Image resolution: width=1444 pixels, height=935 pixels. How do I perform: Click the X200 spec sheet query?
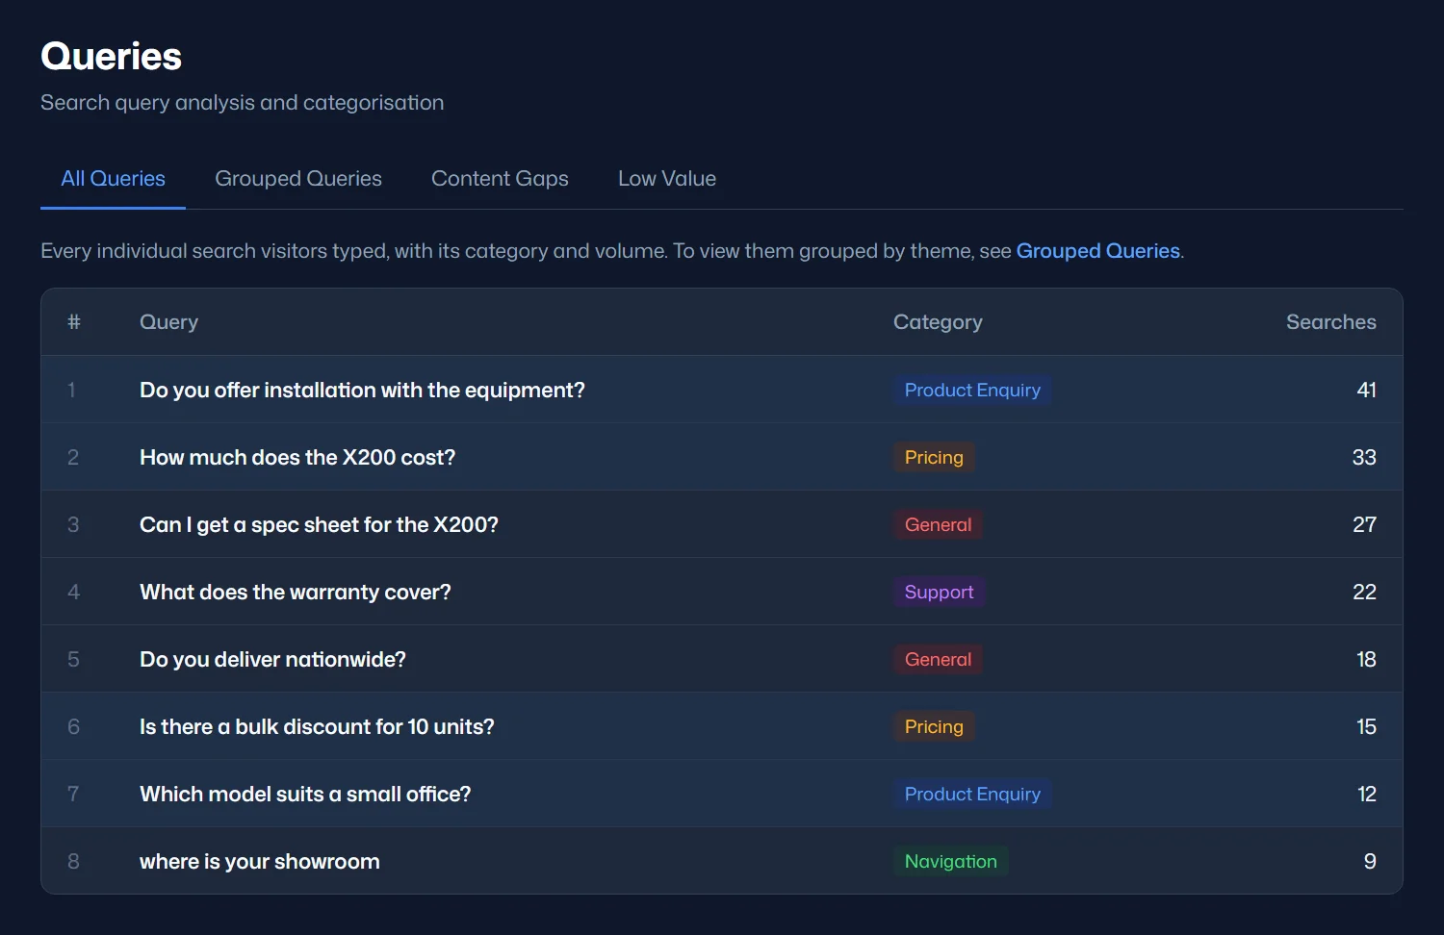[319, 524]
